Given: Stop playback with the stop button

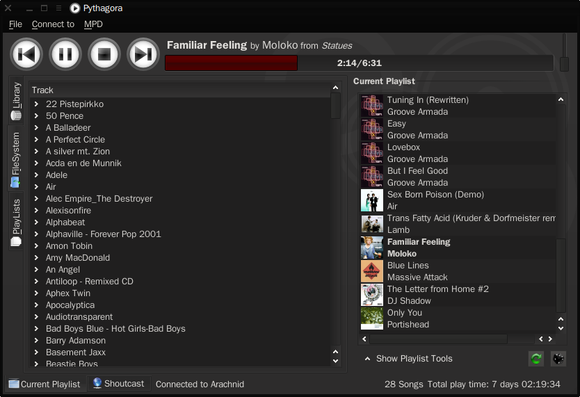Looking at the screenshot, I should click(x=104, y=54).
